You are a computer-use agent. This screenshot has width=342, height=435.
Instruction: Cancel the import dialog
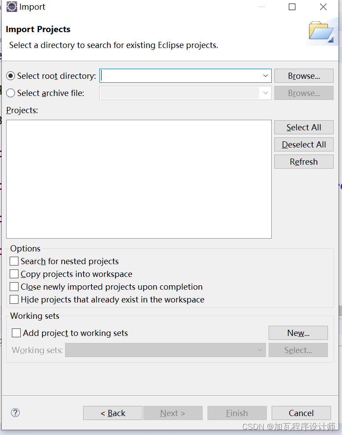click(x=301, y=413)
